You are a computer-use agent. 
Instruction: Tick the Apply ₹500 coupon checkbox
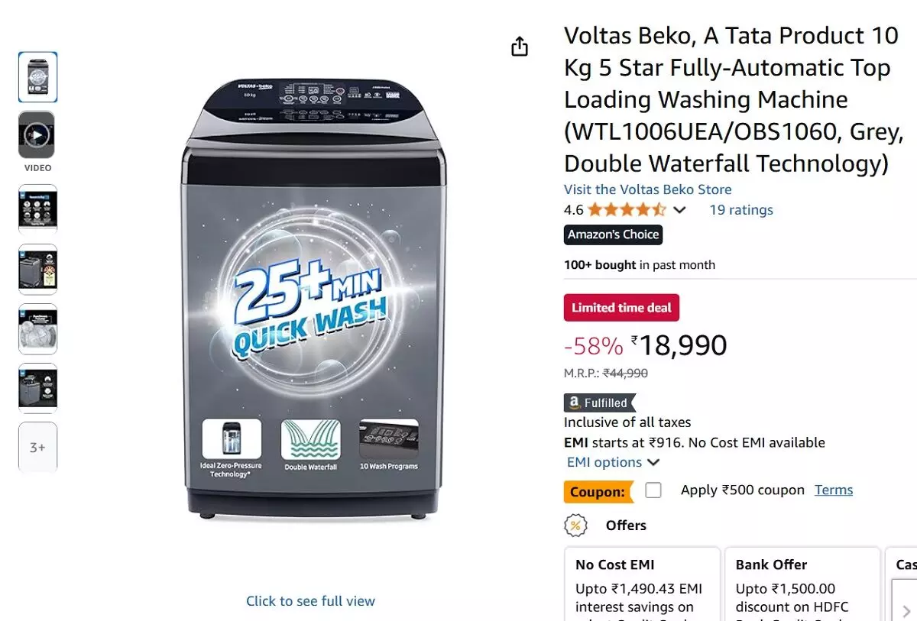pyautogui.click(x=653, y=490)
